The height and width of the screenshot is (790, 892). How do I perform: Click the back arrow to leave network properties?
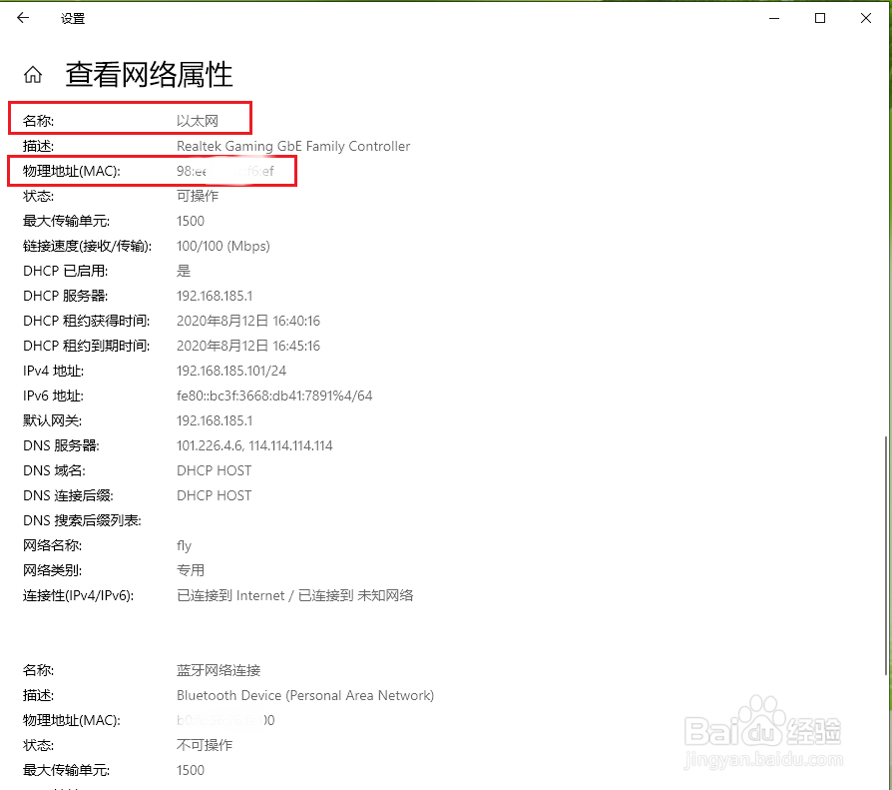click(23, 17)
